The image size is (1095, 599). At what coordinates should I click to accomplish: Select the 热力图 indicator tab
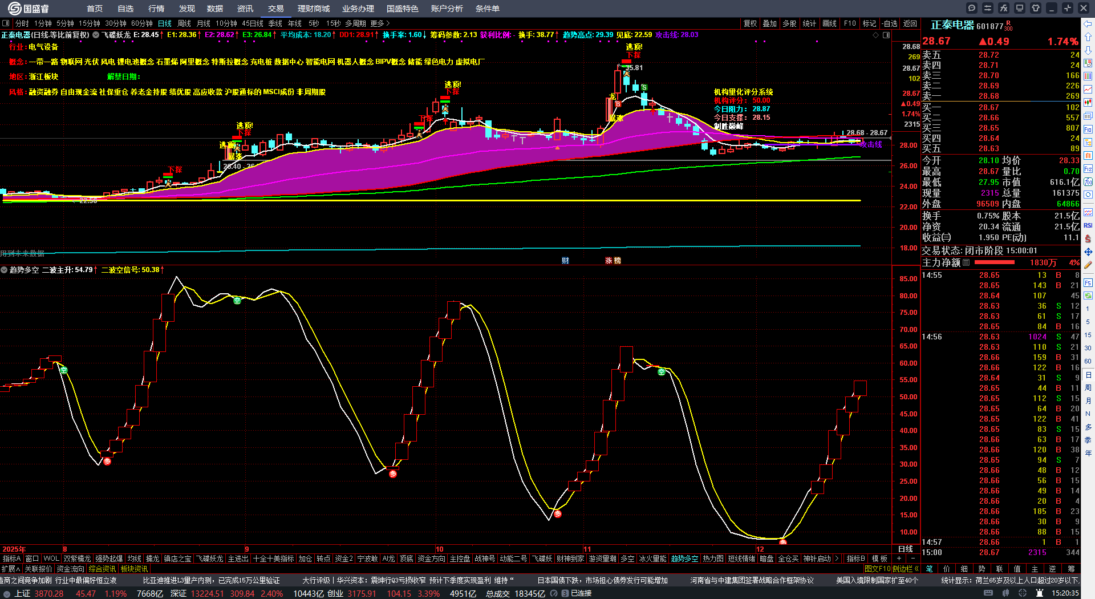713,558
